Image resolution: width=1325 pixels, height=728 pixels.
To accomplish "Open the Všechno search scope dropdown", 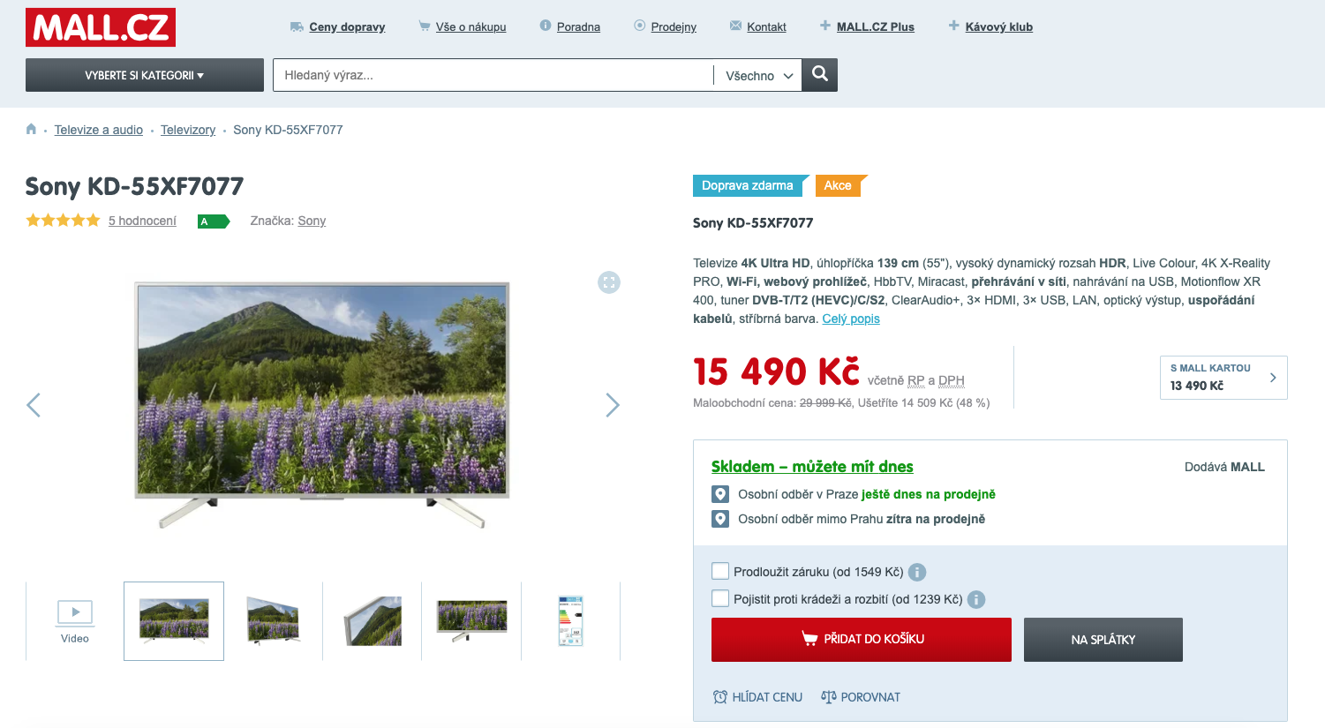I will click(758, 76).
